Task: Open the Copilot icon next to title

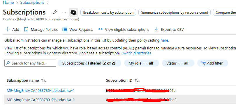Action: tap(73, 12)
